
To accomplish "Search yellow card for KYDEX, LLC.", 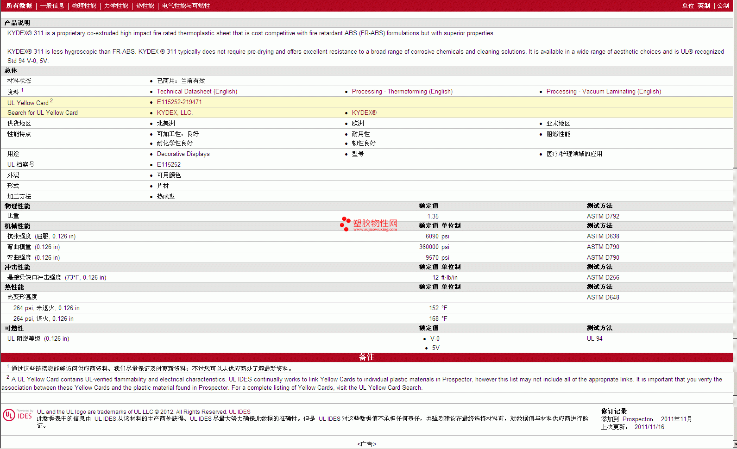I will coord(175,113).
